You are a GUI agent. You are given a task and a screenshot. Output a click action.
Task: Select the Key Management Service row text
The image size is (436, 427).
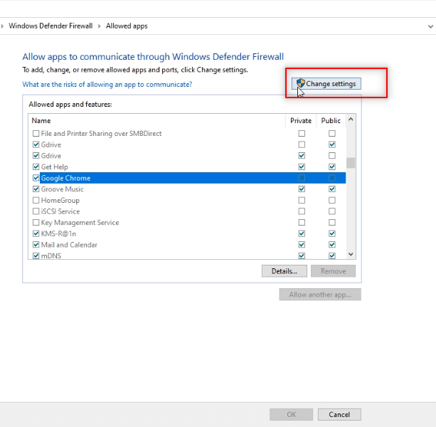pos(80,223)
